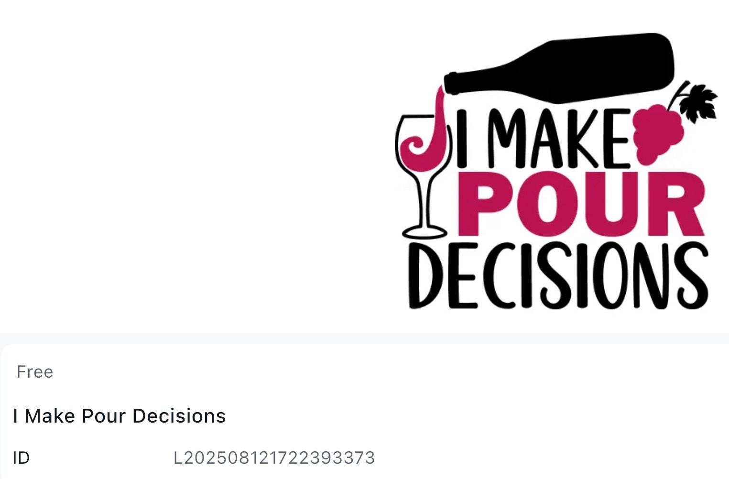Select the wine glass illustration
Viewport: 729px width, 479px height.
[423, 177]
